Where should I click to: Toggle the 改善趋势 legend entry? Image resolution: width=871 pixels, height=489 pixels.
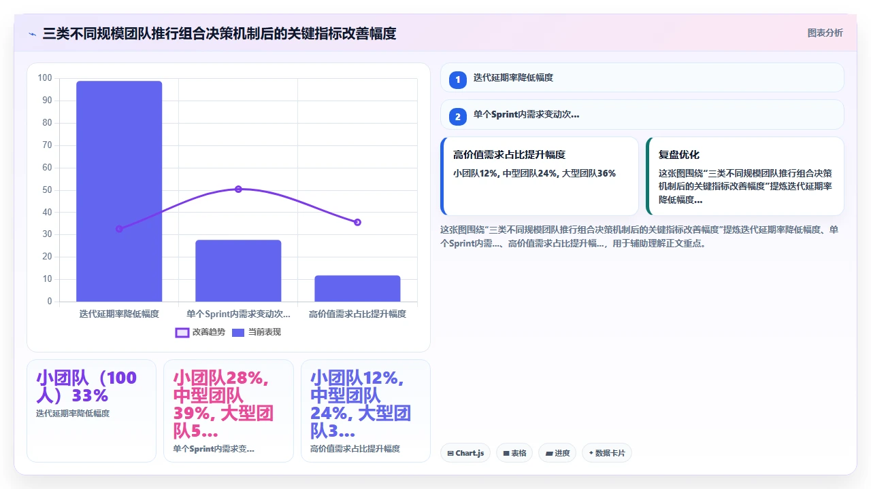(200, 332)
